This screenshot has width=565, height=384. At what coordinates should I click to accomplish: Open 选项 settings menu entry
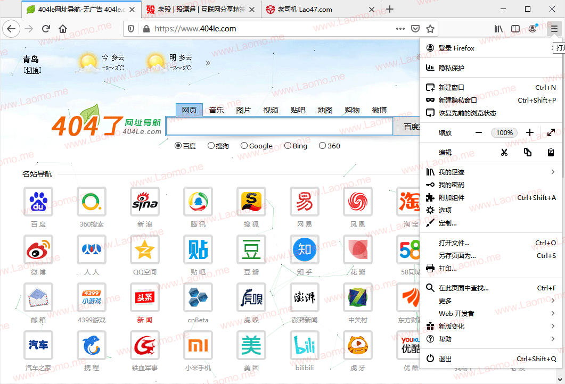pyautogui.click(x=491, y=210)
